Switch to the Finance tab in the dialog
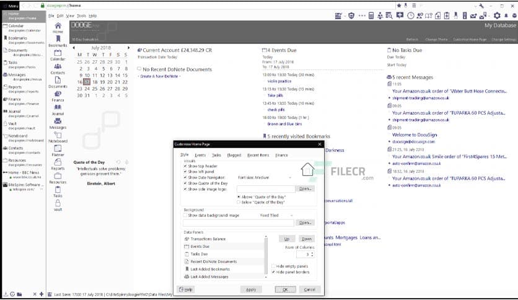This screenshot has width=518, height=300. coord(281,155)
